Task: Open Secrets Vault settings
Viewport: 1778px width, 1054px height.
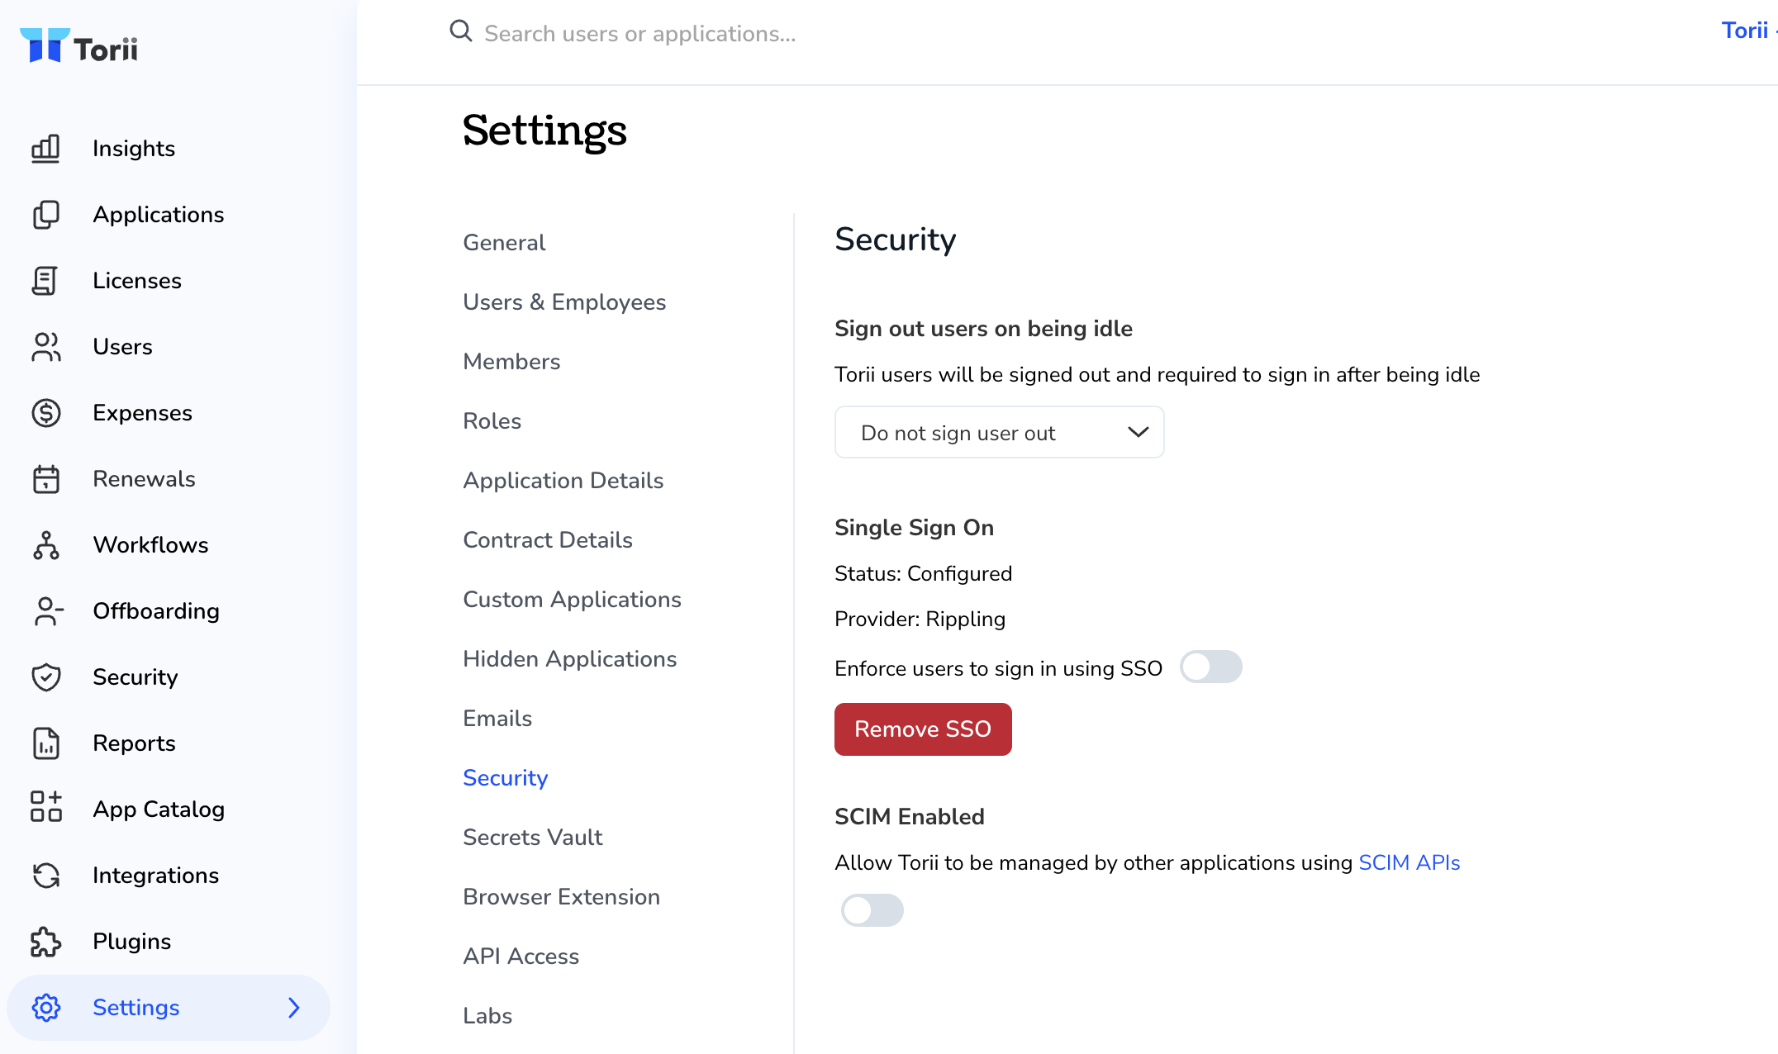Action: (532, 837)
